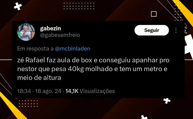Open gabezin's profile picture
The width and height of the screenshot is (193, 119).
(x=26, y=32)
